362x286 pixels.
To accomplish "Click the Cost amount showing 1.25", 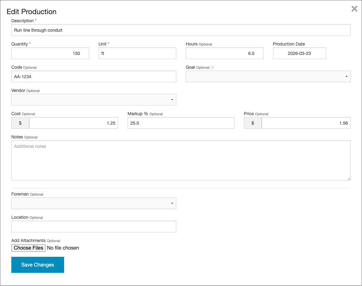I will [74, 123].
